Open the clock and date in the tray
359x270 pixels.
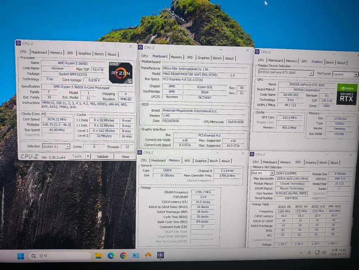click(x=339, y=252)
